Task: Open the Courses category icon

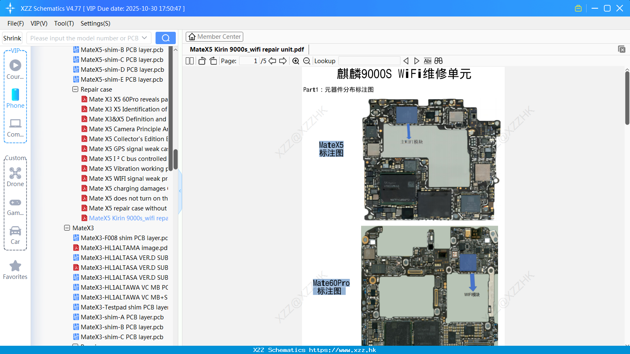Action: 15,65
